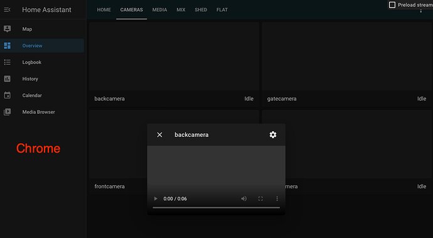This screenshot has height=238, width=433.
Task: Close the backcamera dialog
Action: tap(159, 134)
